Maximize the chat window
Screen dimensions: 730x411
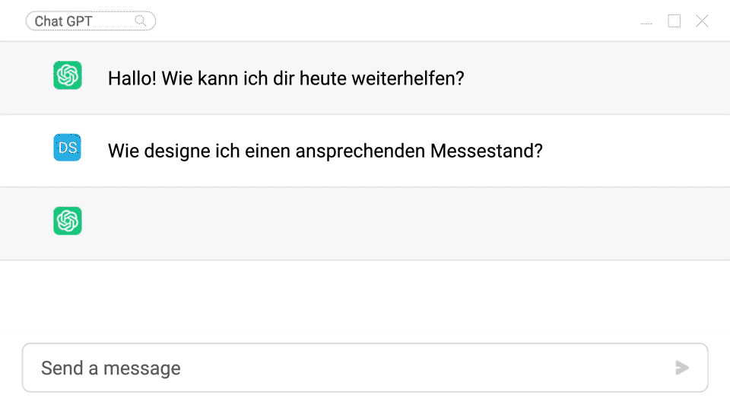(x=674, y=21)
